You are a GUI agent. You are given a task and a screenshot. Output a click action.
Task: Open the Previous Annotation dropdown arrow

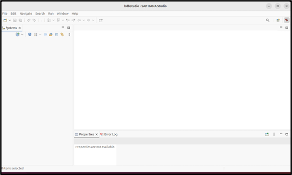point(63,20)
